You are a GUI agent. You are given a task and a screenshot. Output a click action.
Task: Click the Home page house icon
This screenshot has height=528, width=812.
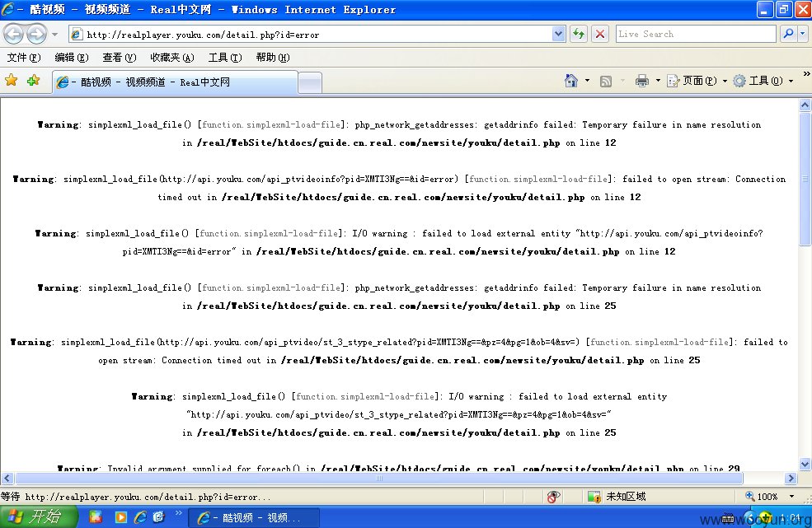click(x=571, y=81)
